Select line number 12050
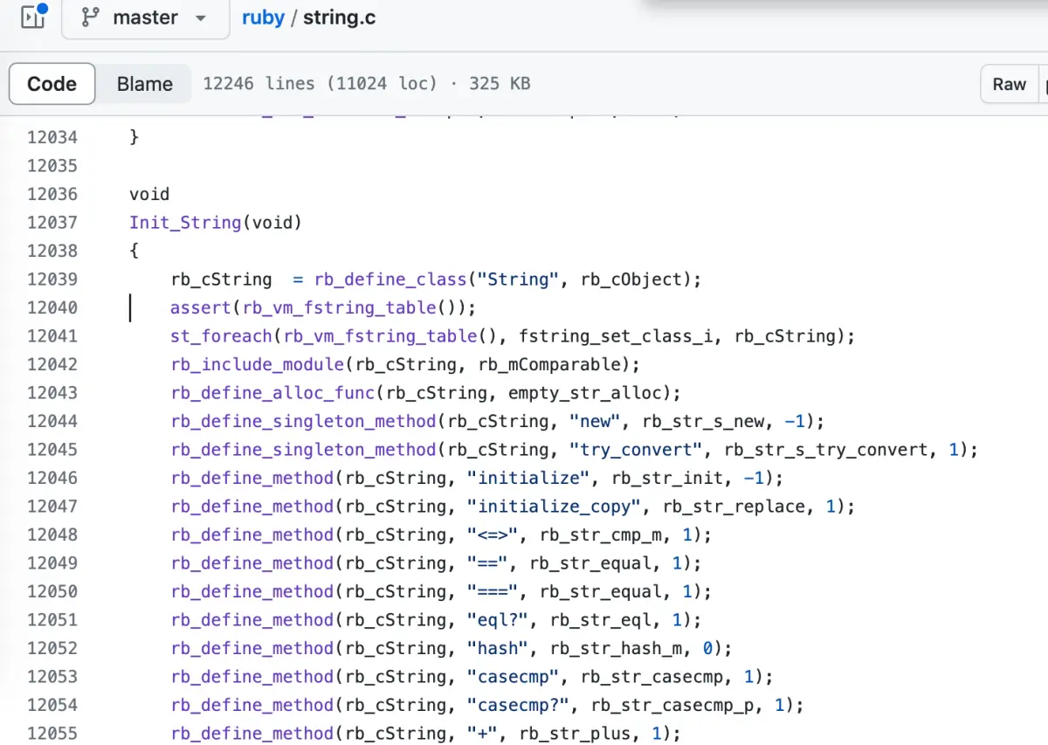This screenshot has width=1048, height=745. [52, 591]
